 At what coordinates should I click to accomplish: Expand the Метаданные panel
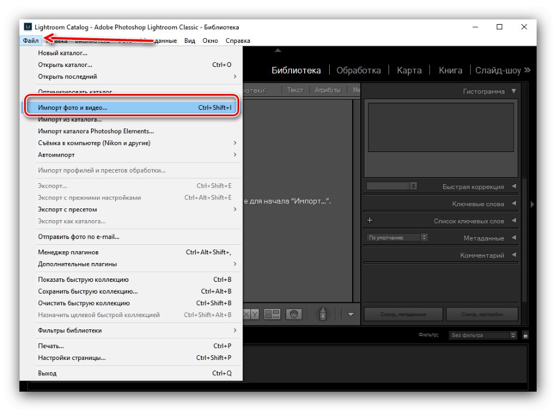[x=514, y=237]
